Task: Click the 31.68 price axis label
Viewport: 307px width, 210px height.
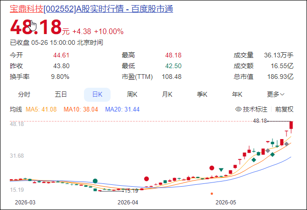Action: [17, 156]
